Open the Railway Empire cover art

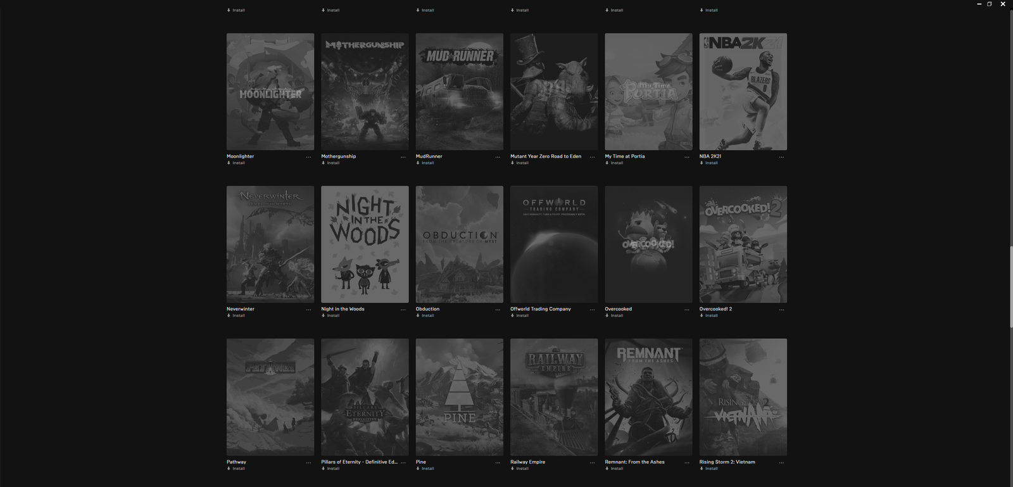[x=554, y=397]
